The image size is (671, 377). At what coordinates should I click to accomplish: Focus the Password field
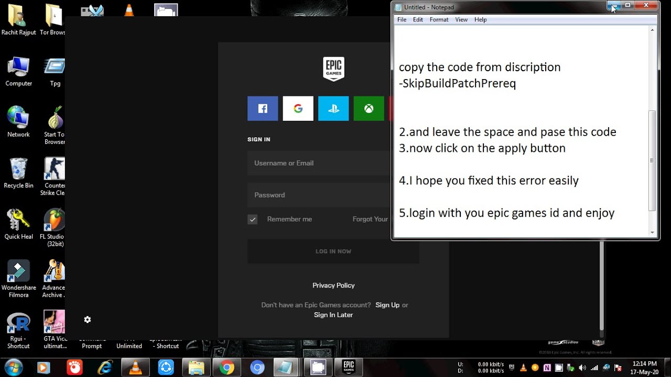pyautogui.click(x=319, y=195)
